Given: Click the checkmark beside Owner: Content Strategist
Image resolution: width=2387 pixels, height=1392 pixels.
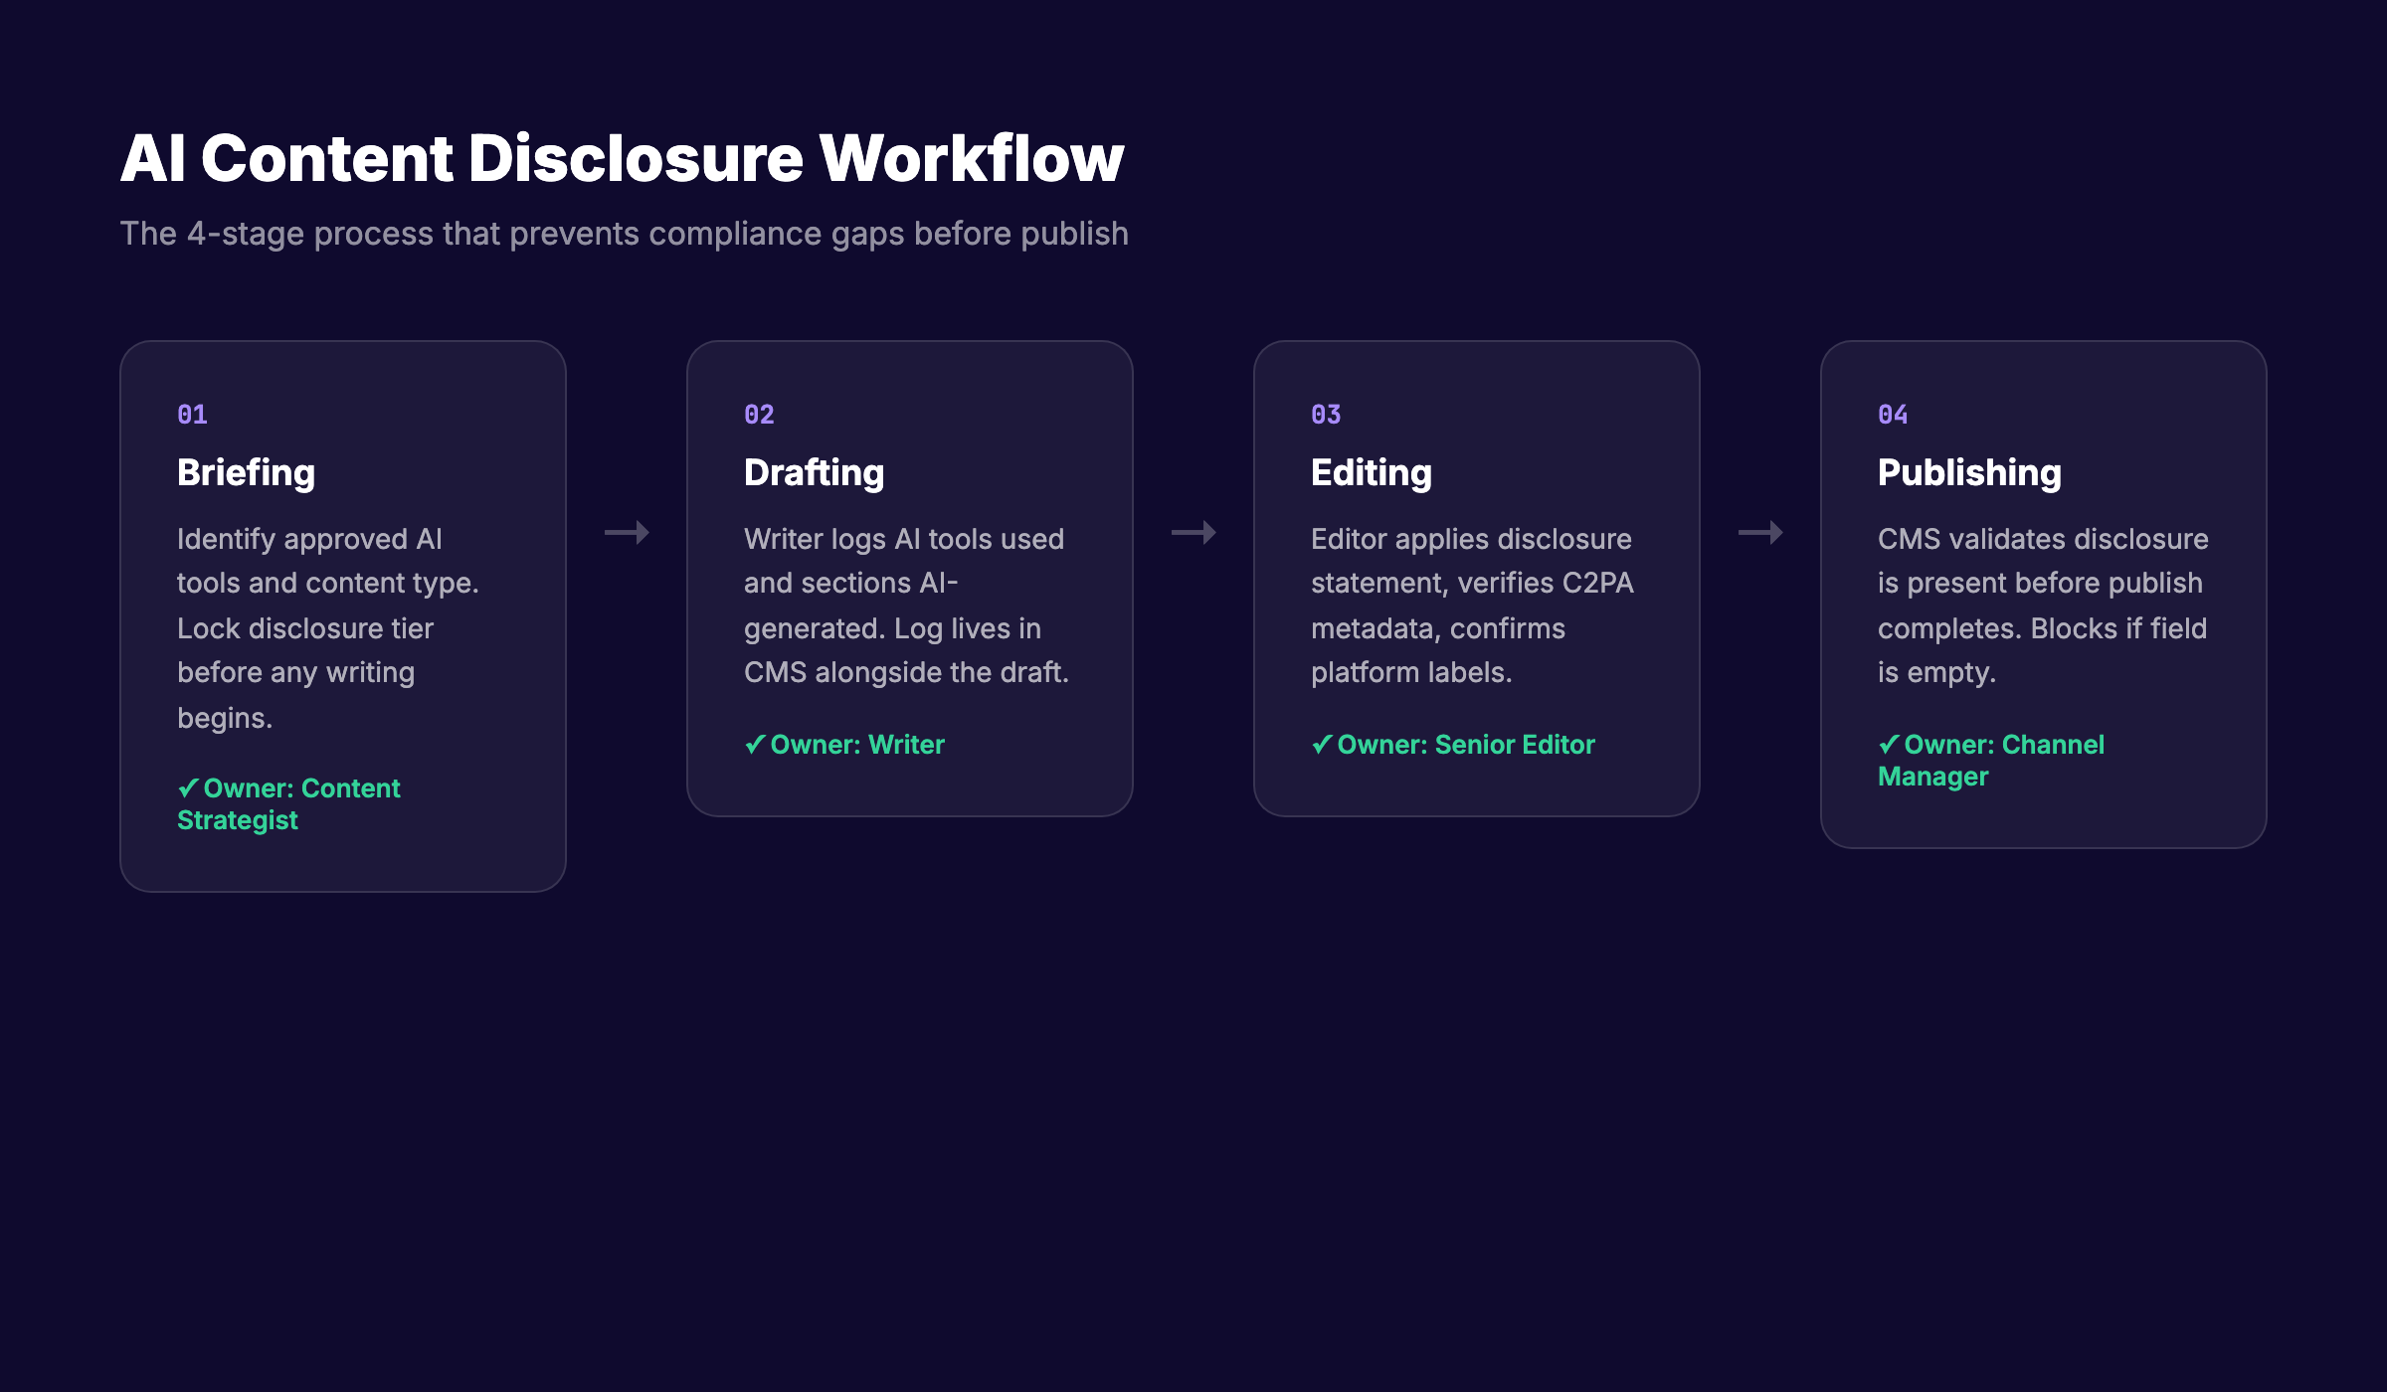Looking at the screenshot, I should coord(188,788).
